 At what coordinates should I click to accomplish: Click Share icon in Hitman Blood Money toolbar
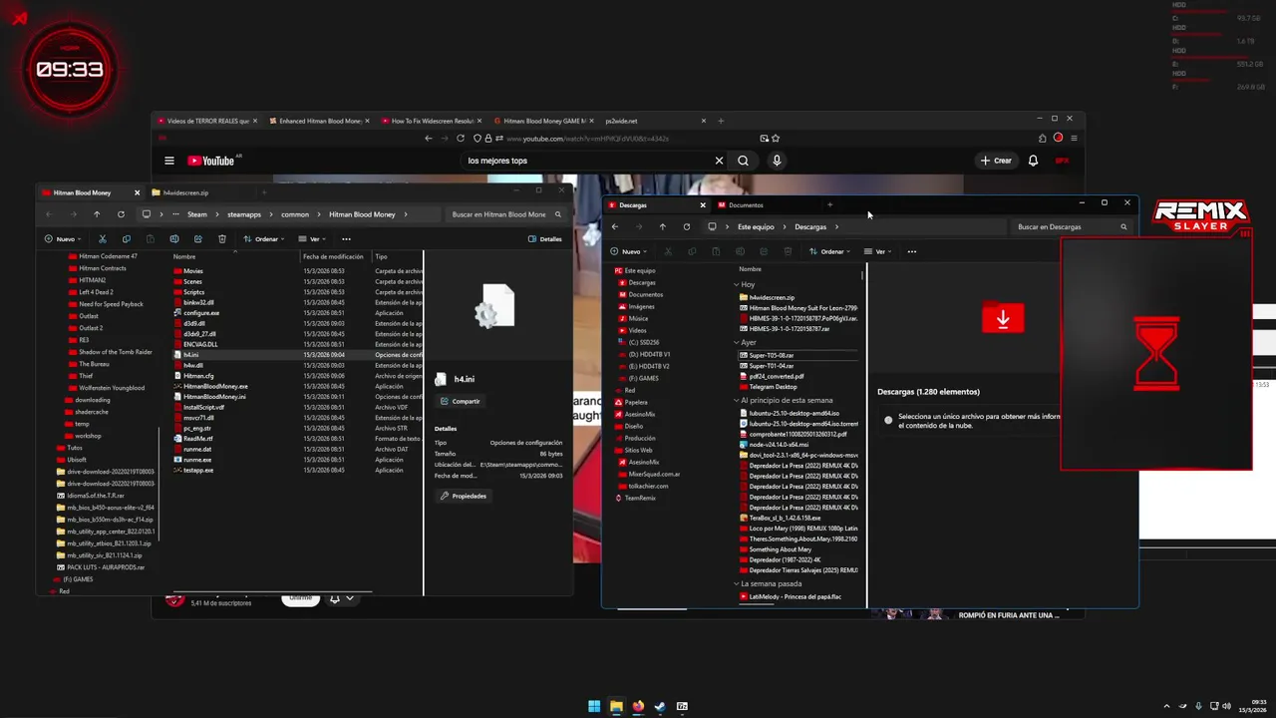[x=197, y=239]
